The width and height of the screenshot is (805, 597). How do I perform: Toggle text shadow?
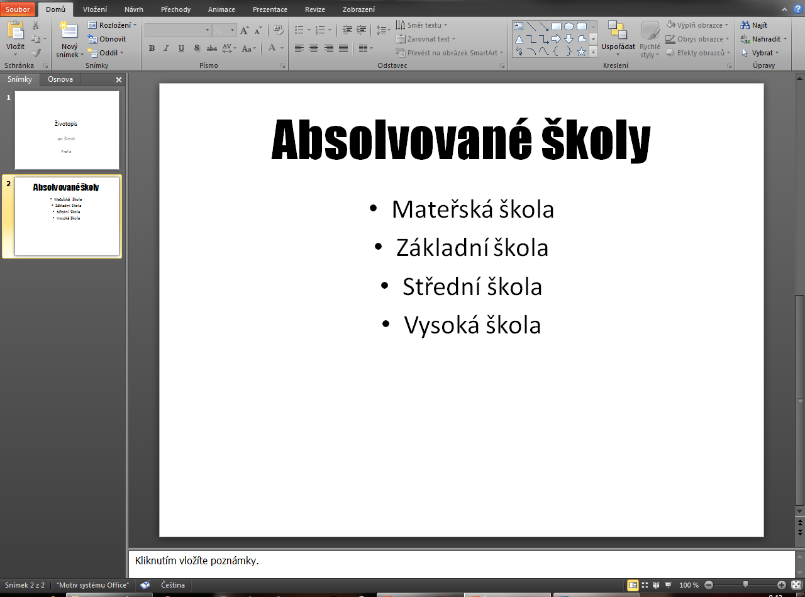(x=197, y=48)
